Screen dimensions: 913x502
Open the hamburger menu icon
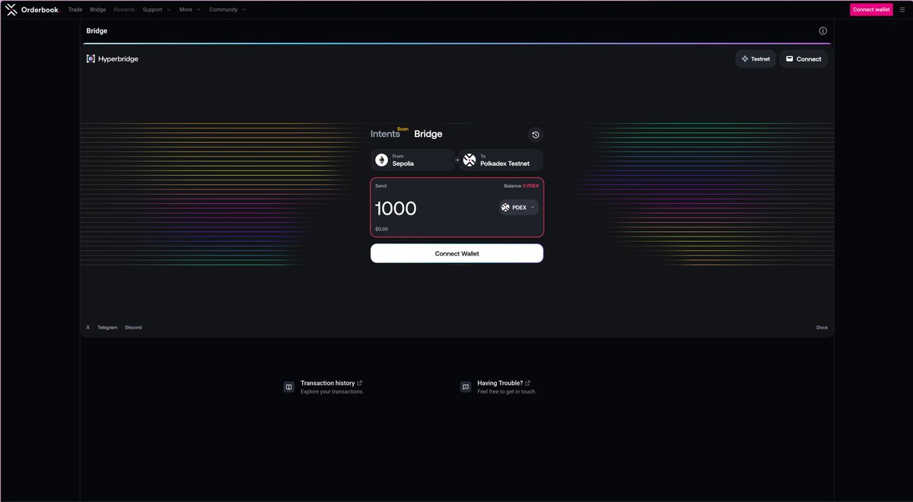tap(902, 9)
